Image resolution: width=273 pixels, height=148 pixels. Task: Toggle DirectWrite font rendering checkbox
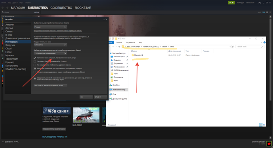[35, 69]
